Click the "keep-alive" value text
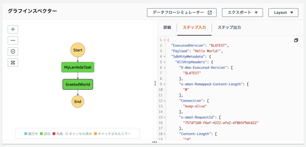Viewport: 306px width, 147px height. [x=194, y=106]
